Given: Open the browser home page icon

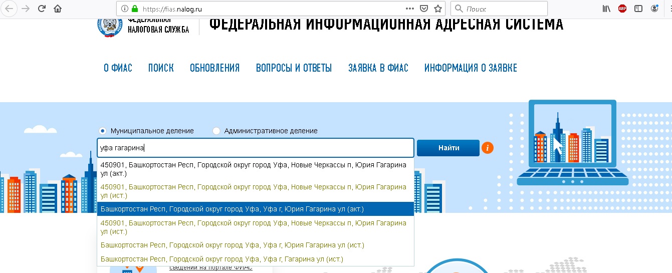Looking at the screenshot, I should (58, 9).
